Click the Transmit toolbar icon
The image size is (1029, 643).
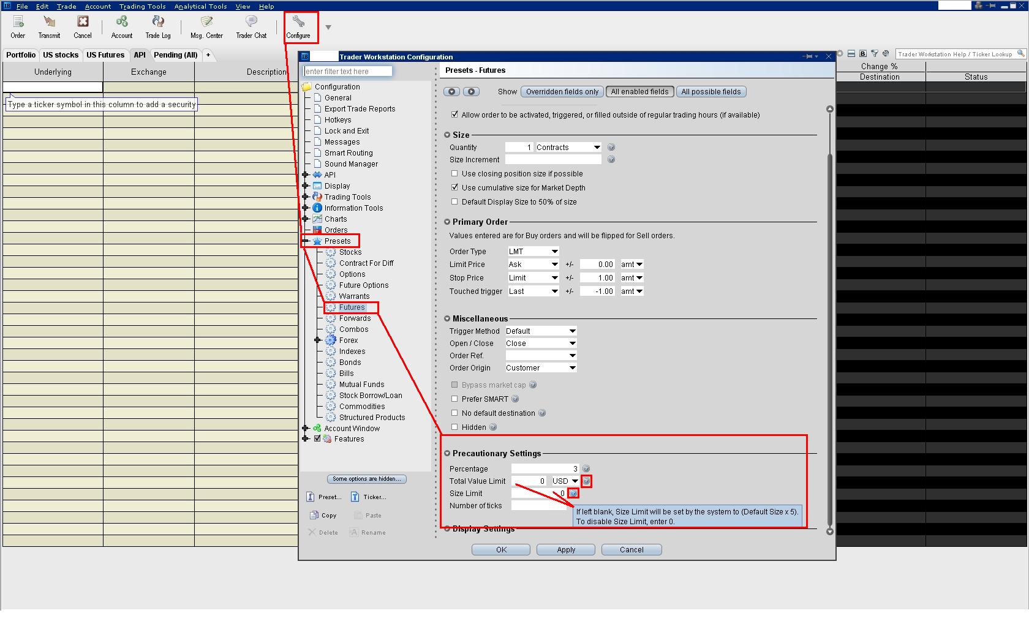tap(49, 23)
